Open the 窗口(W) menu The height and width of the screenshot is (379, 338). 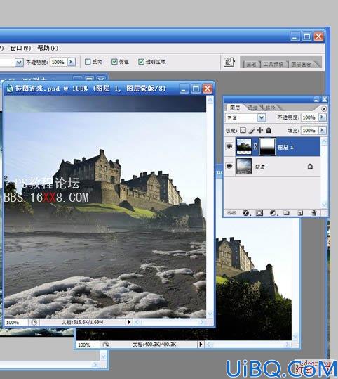[x=20, y=48]
